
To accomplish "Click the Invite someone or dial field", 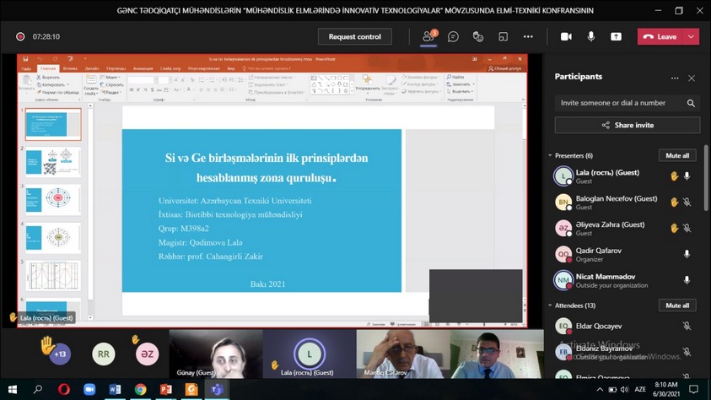I will (x=622, y=103).
